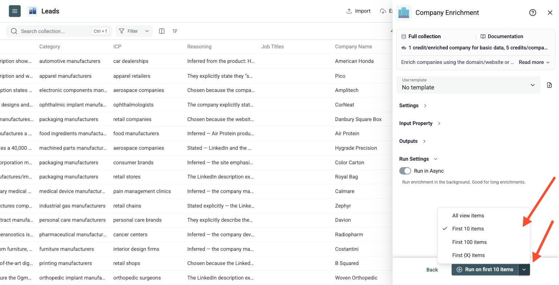The width and height of the screenshot is (559, 285).
Task: Click the pain management clinics cell
Action: pyautogui.click(x=142, y=191)
